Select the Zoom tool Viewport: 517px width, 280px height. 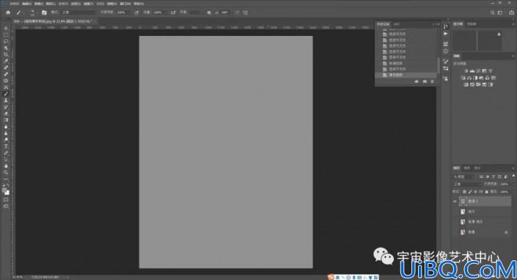pos(6,172)
